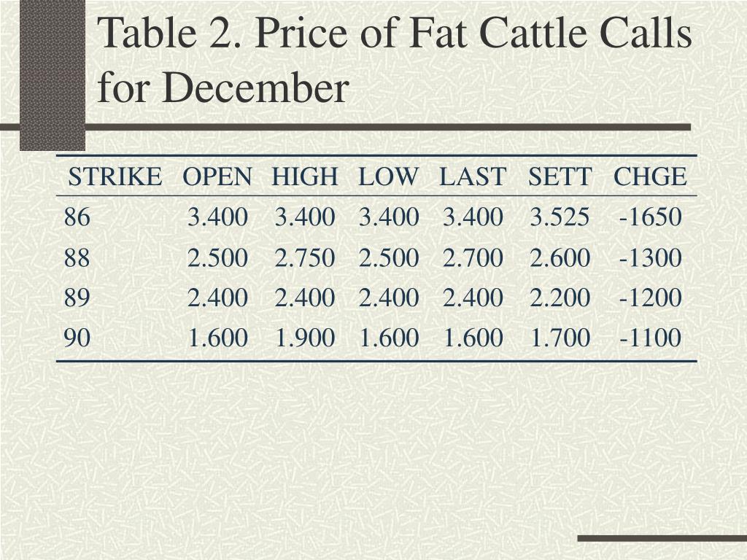Image resolution: width=747 pixels, height=560 pixels.
Task: Select the 2.200 settlement value
Action: (x=560, y=298)
